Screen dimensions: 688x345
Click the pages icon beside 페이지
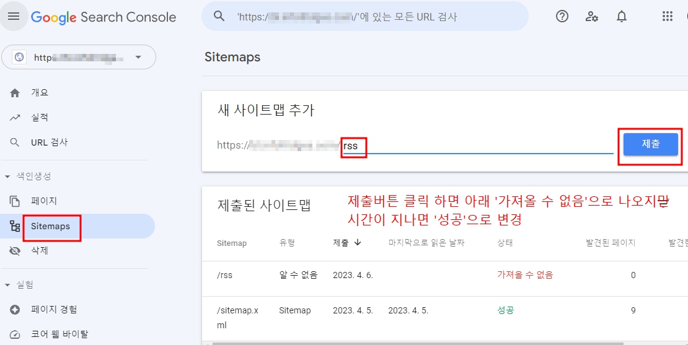pos(15,201)
